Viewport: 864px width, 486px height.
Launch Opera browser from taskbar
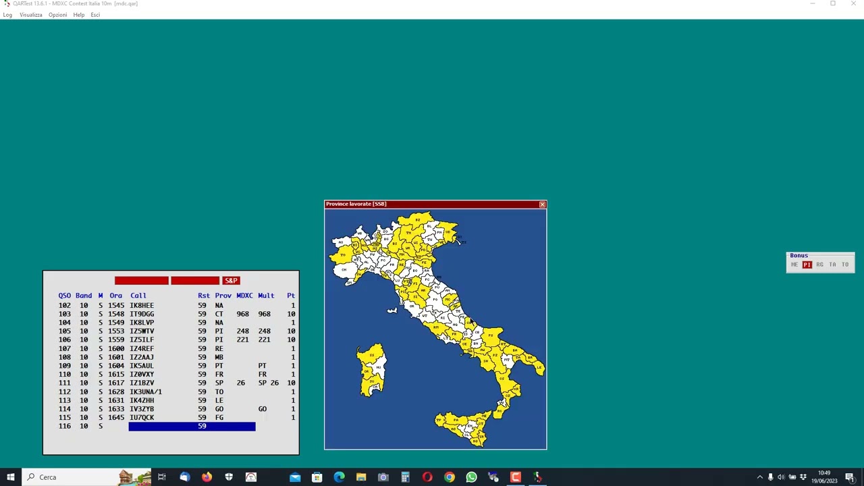pos(427,477)
